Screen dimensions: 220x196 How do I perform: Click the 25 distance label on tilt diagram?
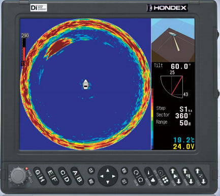point(172,73)
